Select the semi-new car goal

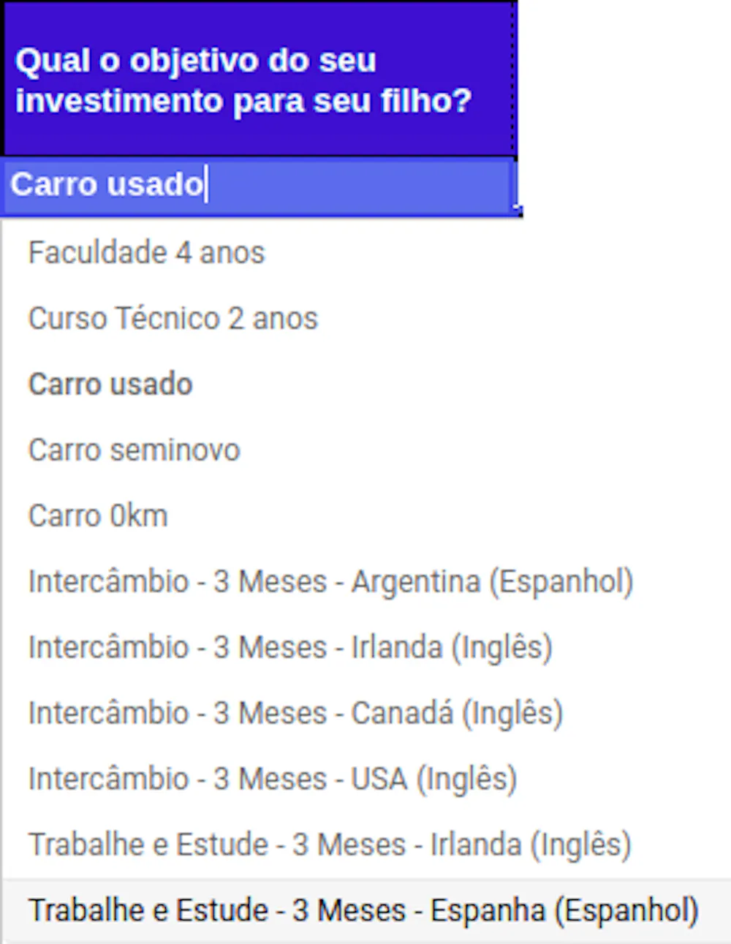pos(134,450)
